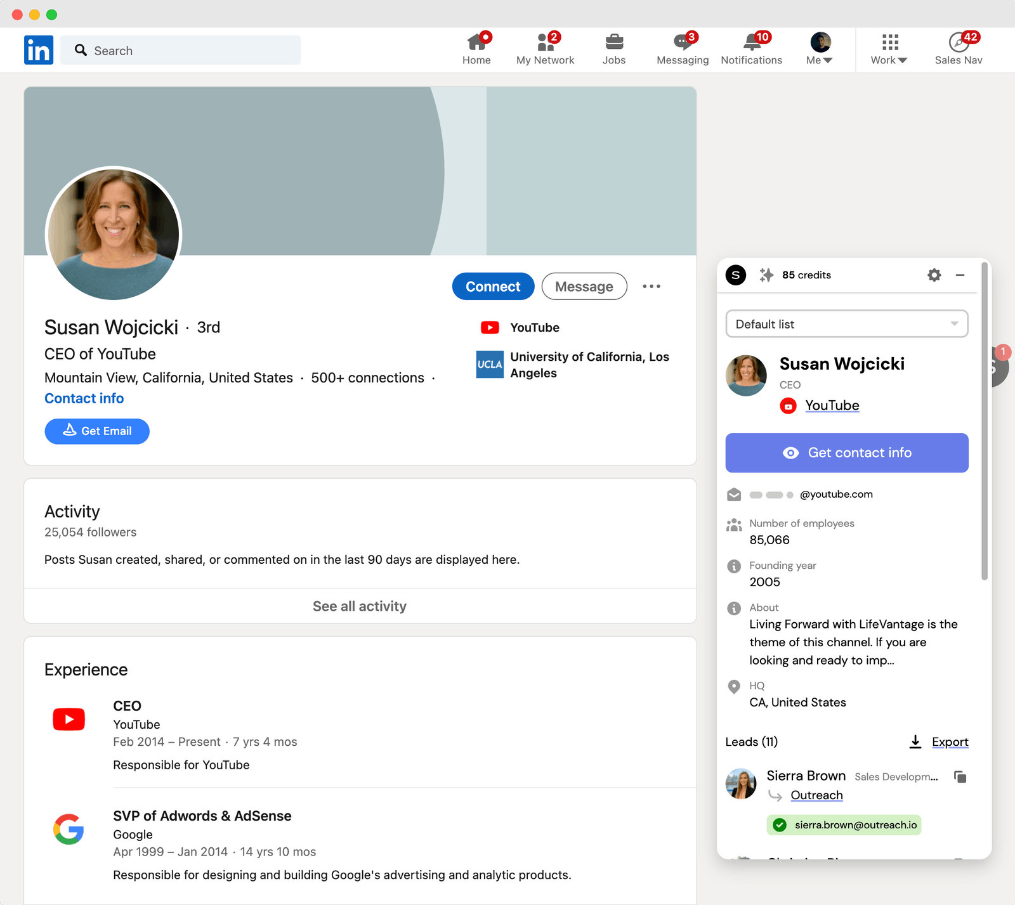This screenshot has width=1015, height=905.
Task: Click SVP of Adwords & AdSense title
Action: pyautogui.click(x=202, y=816)
